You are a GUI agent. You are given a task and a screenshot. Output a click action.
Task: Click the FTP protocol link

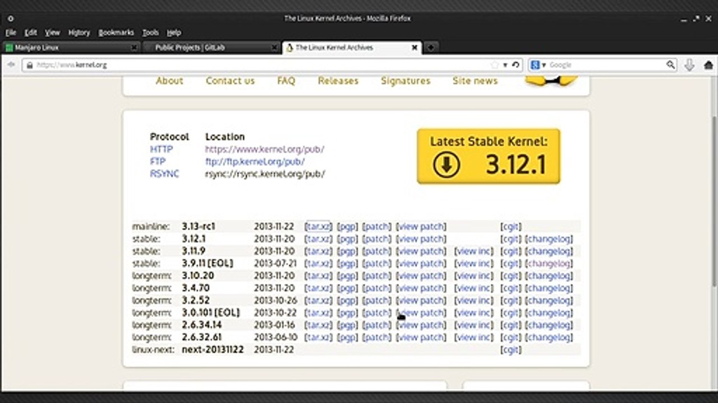click(158, 162)
